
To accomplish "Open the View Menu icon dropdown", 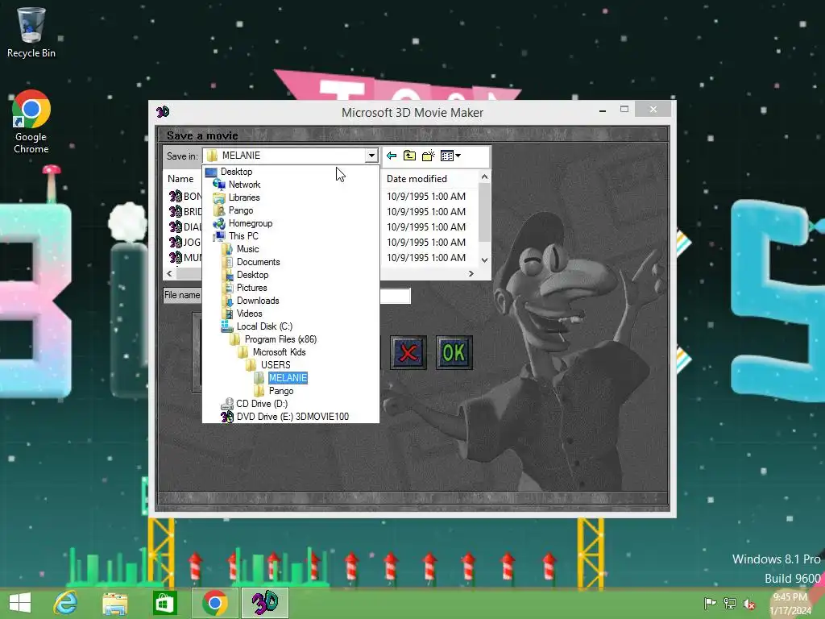I will (x=450, y=156).
